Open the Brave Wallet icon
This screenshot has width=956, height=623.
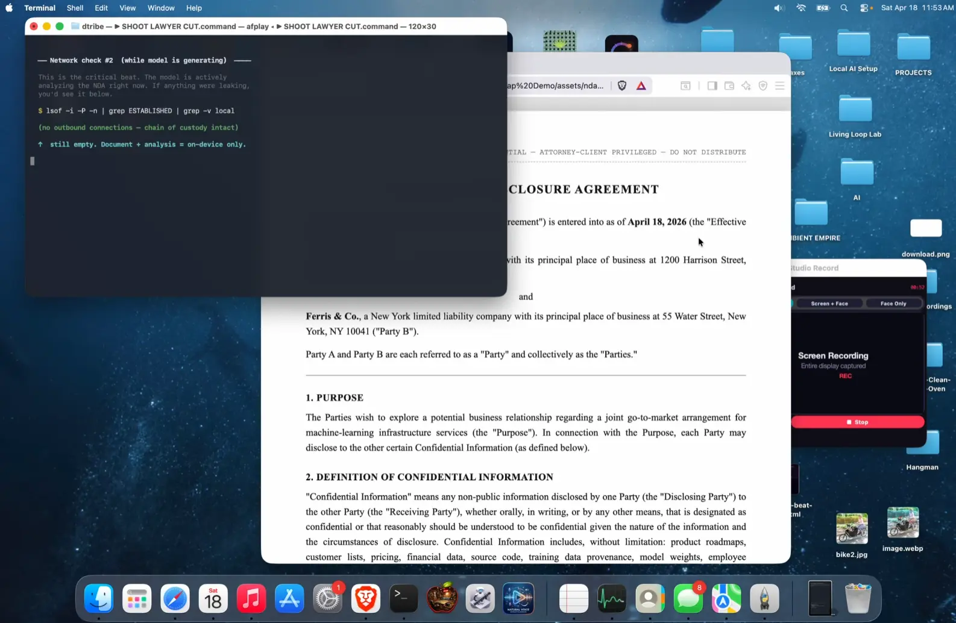pyautogui.click(x=729, y=86)
